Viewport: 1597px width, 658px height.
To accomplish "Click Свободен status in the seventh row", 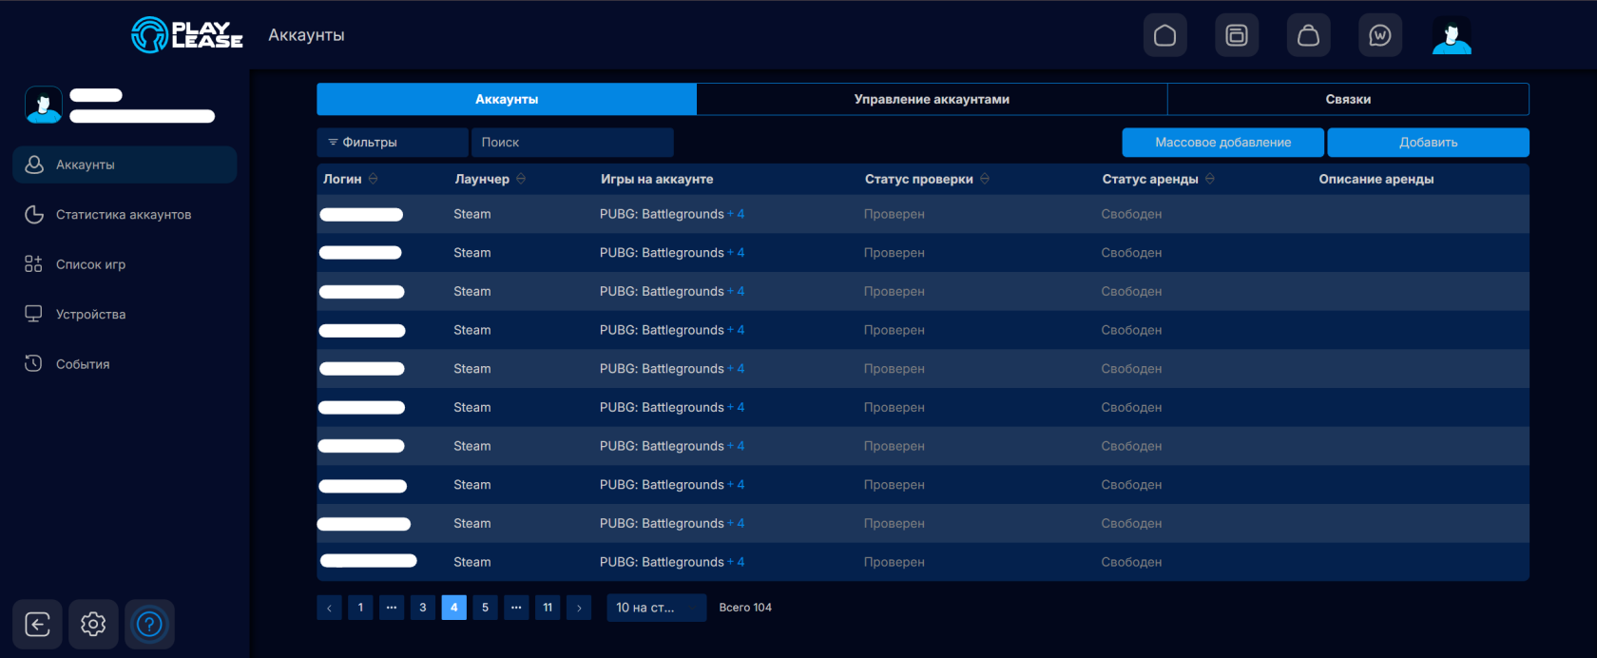I will click(1131, 446).
